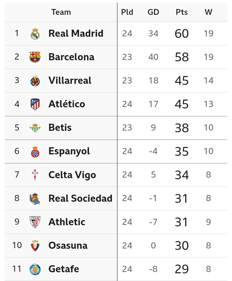Open the Barcelona team link
Screen dimensions: 232x281
[71, 57]
